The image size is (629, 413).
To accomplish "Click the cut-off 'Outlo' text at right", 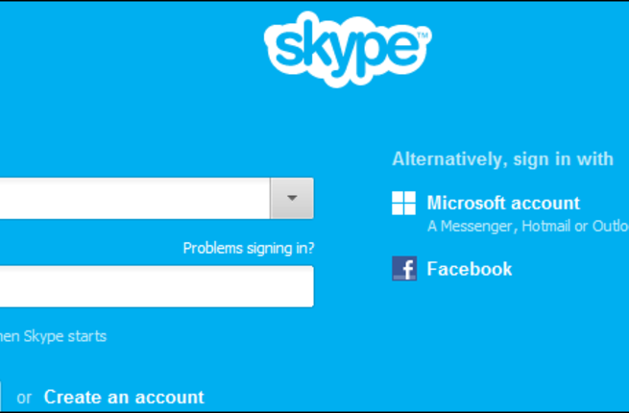I will pyautogui.click(x=610, y=227).
